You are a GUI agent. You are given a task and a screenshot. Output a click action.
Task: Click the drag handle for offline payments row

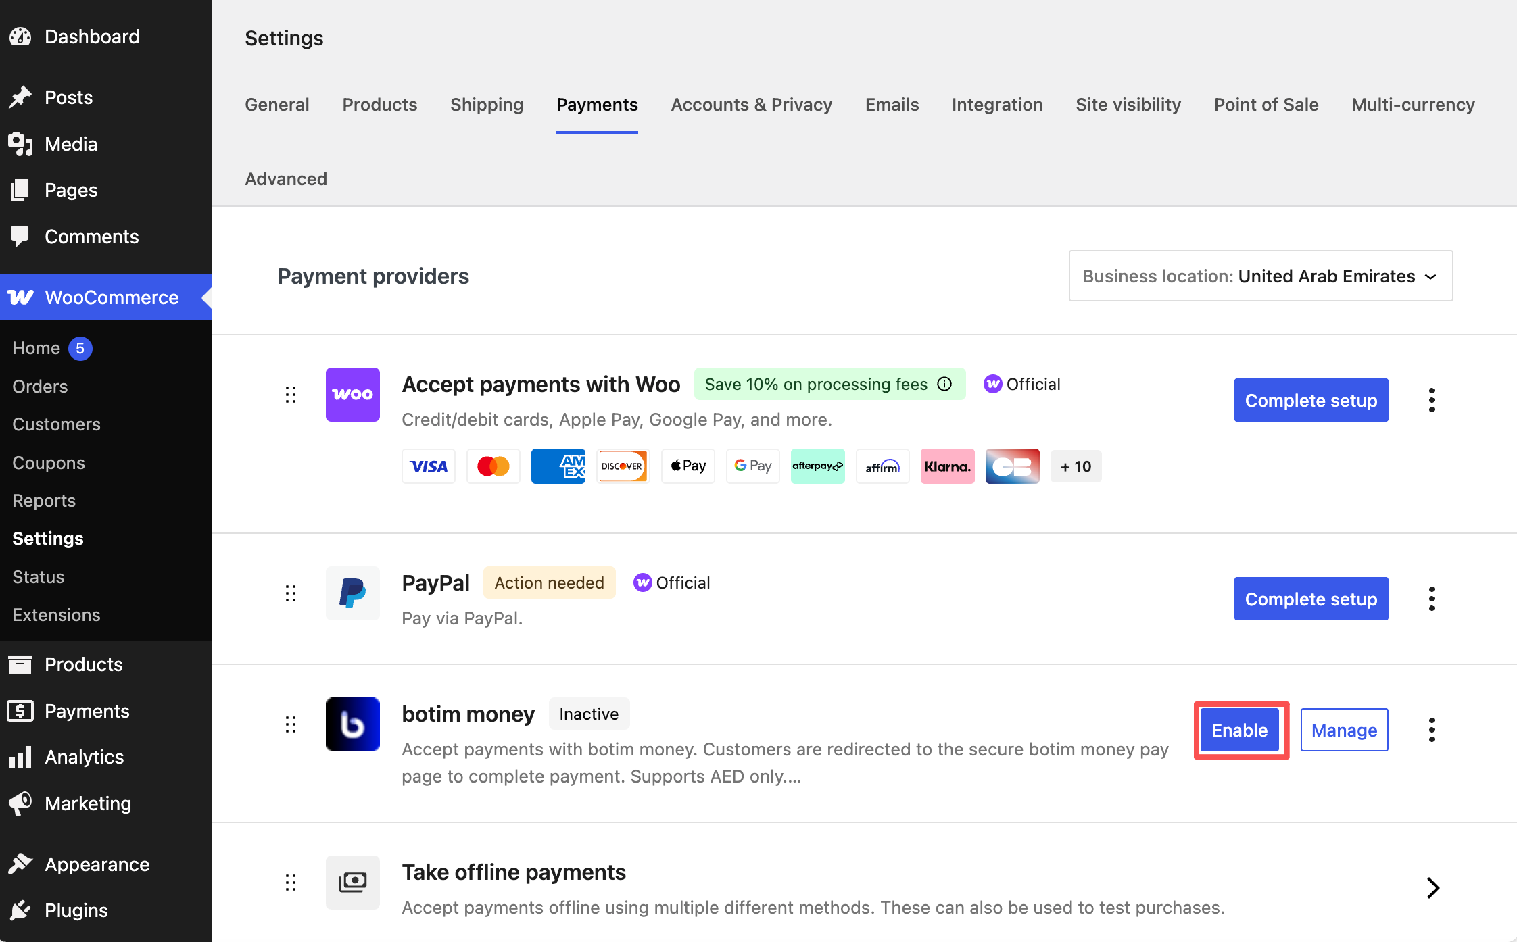point(291,883)
